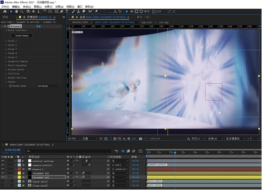Expand Group 3 properties

(6, 49)
